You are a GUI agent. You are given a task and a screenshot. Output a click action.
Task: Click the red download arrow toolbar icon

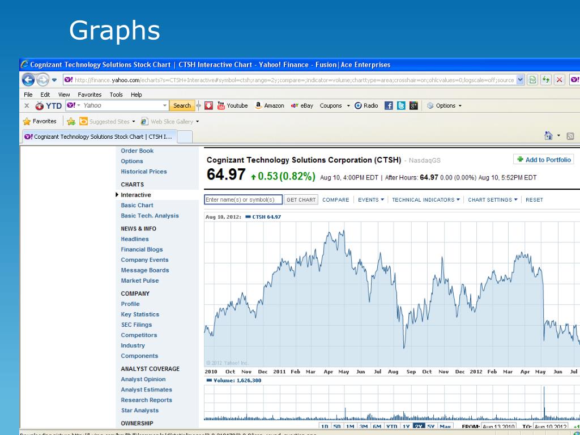click(x=208, y=106)
